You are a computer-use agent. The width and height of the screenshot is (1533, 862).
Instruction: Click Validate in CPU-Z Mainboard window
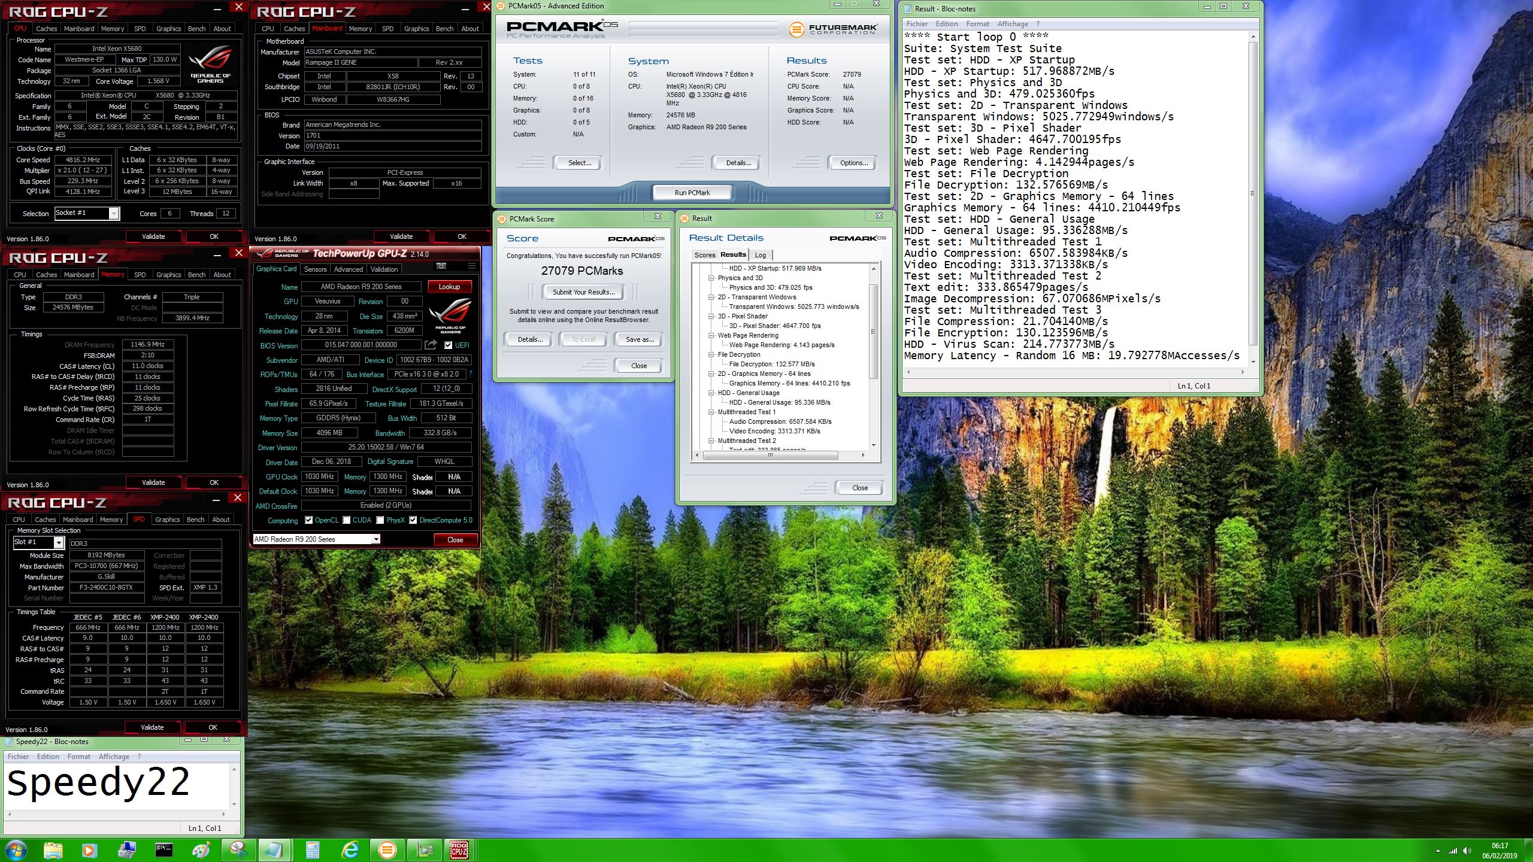click(x=401, y=236)
